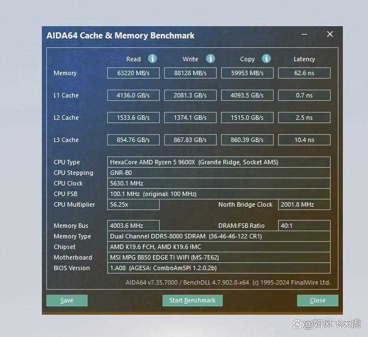
Task: Select L1 Cache Copy 4093.5 GB/s
Action: coord(247,95)
